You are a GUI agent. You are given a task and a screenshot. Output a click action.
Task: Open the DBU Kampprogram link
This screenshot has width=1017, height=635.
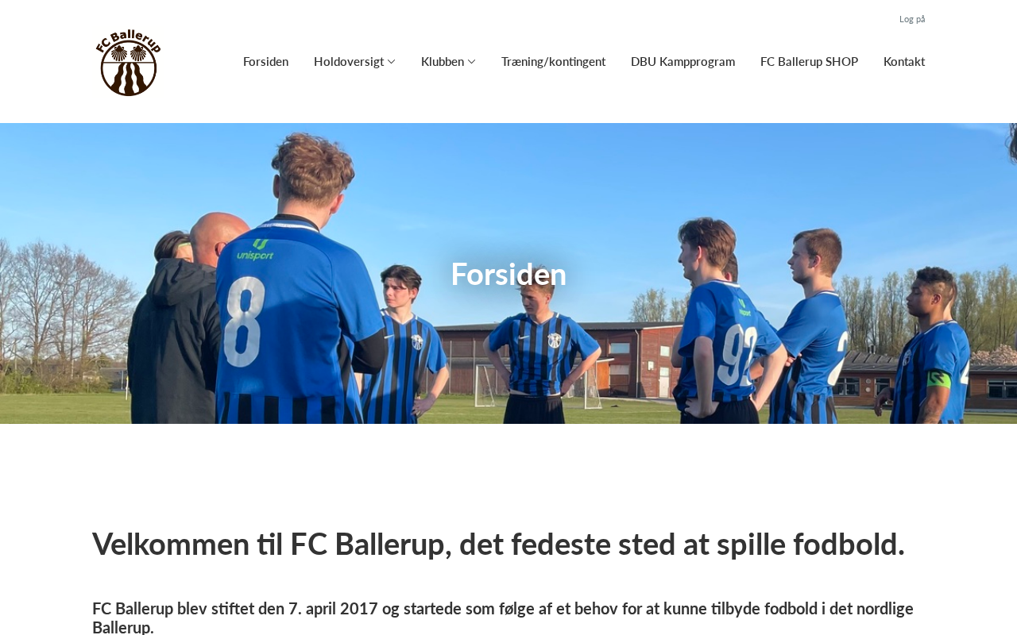(683, 62)
